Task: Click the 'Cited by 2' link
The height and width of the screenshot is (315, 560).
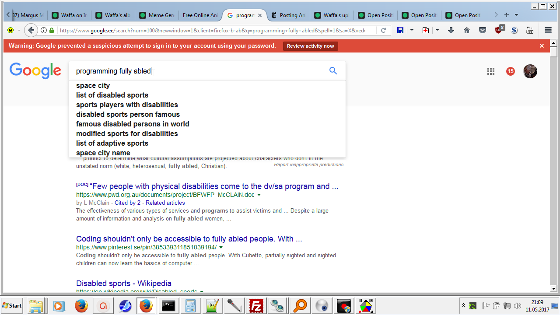Action: (x=128, y=203)
